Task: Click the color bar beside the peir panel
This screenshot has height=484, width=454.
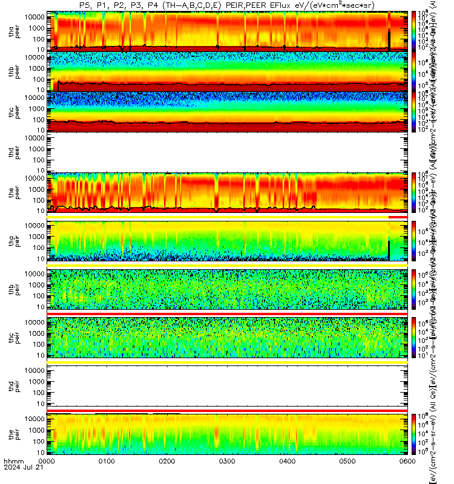Action: point(414,434)
